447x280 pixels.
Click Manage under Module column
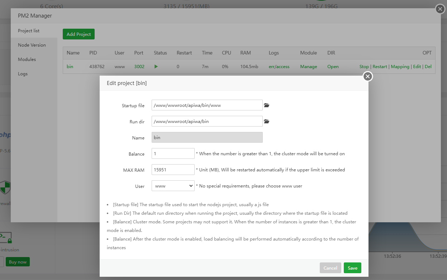coord(308,67)
